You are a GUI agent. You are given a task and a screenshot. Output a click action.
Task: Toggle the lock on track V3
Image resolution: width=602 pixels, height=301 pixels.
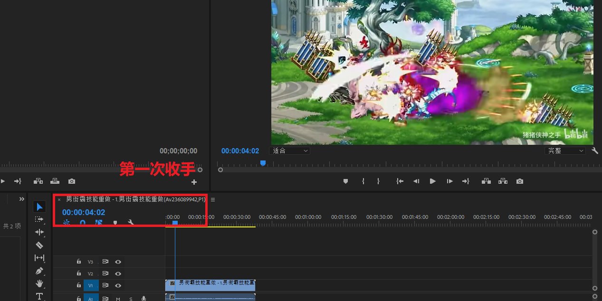click(x=79, y=262)
